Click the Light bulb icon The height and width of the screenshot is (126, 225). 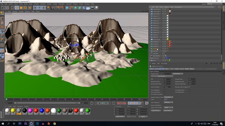[x=97, y=8]
